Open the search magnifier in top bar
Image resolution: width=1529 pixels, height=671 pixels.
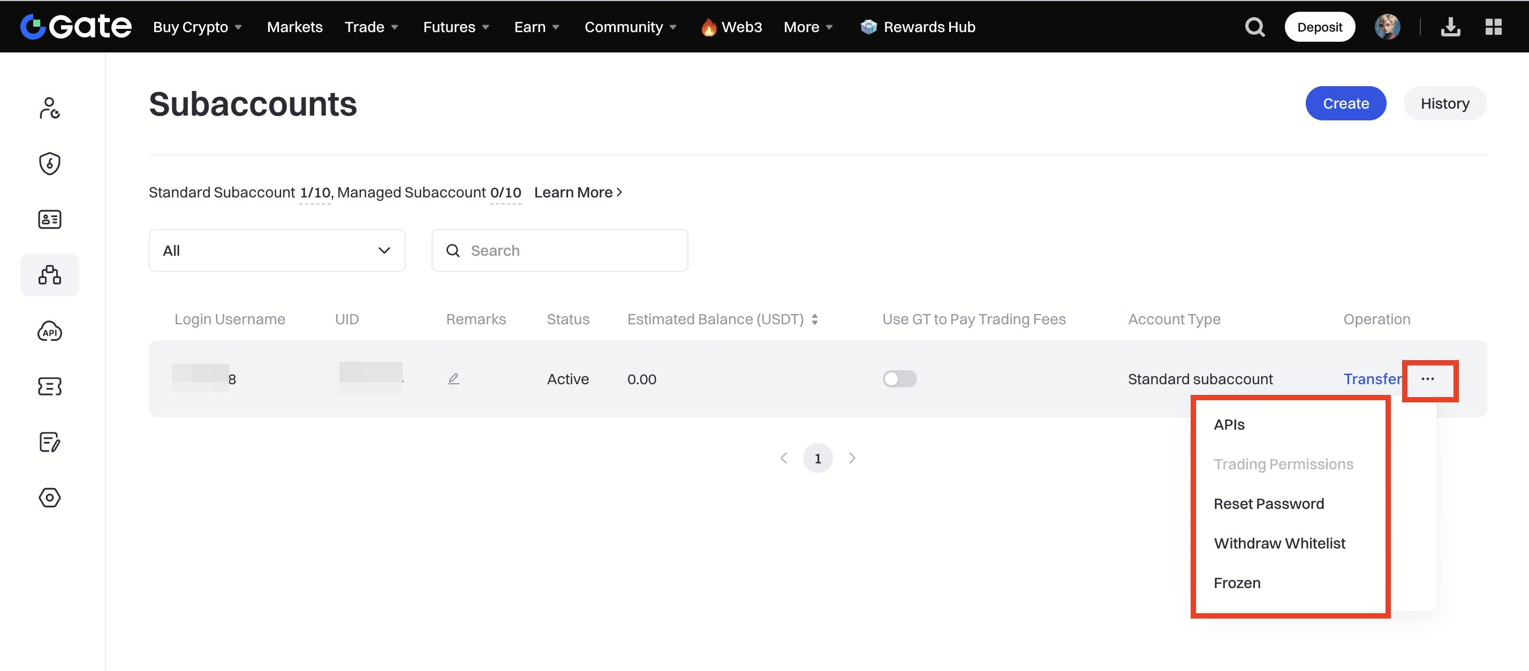[x=1254, y=27]
